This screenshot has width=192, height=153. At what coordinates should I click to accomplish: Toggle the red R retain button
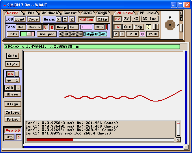(x=52, y=27)
